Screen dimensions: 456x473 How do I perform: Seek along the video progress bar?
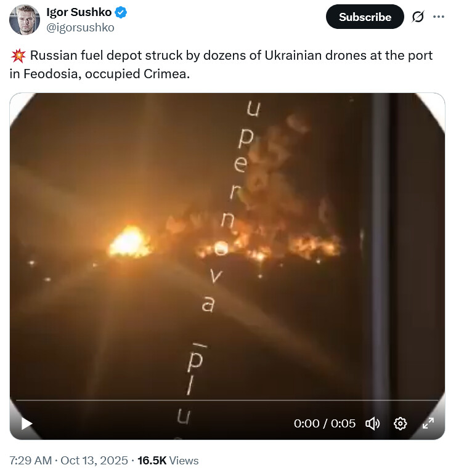coord(227,400)
